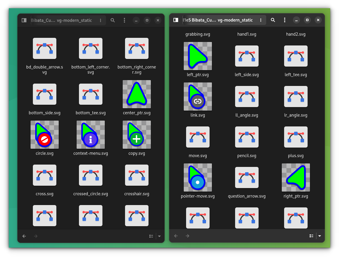This screenshot has width=339, height=257.
Task: Open search in the right window
Action: (x=273, y=20)
